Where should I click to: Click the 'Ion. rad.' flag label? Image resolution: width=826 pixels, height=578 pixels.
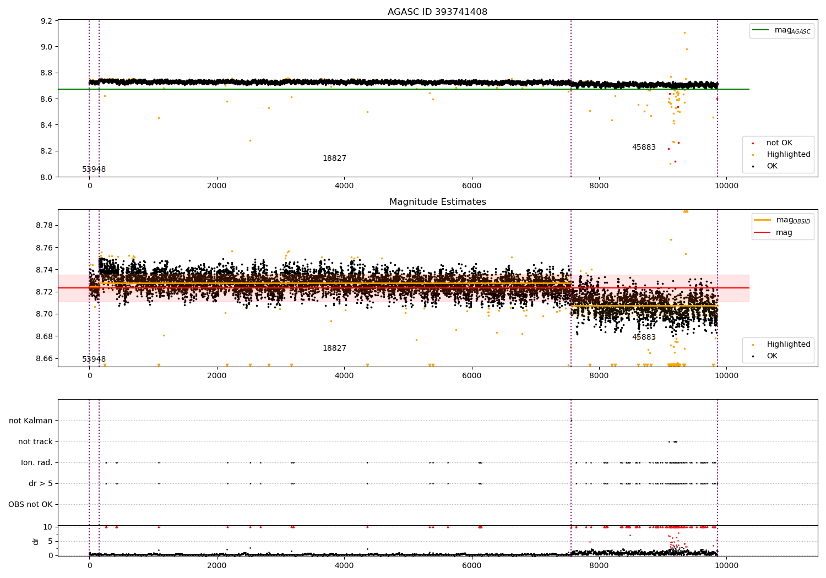click(x=37, y=462)
